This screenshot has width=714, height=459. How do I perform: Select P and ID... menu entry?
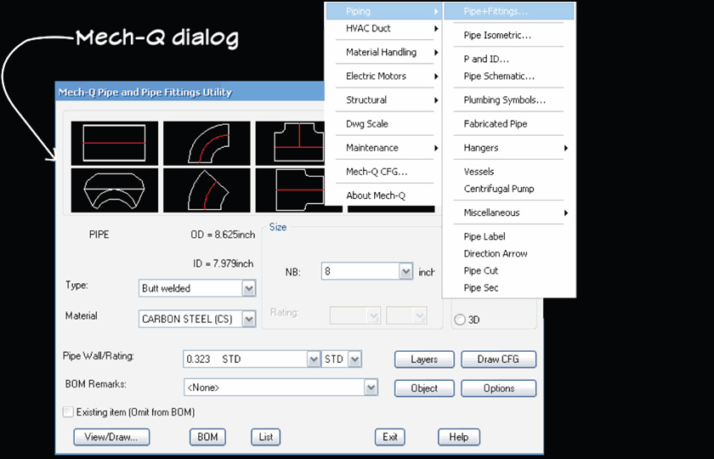(509, 59)
